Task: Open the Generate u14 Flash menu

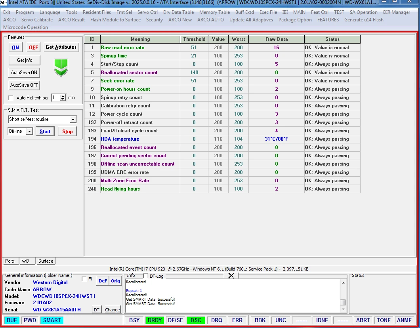Action: (x=364, y=20)
